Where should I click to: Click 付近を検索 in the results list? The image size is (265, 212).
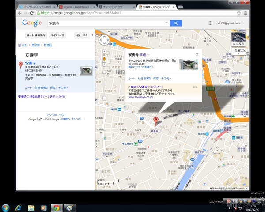pyautogui.click(x=41, y=88)
